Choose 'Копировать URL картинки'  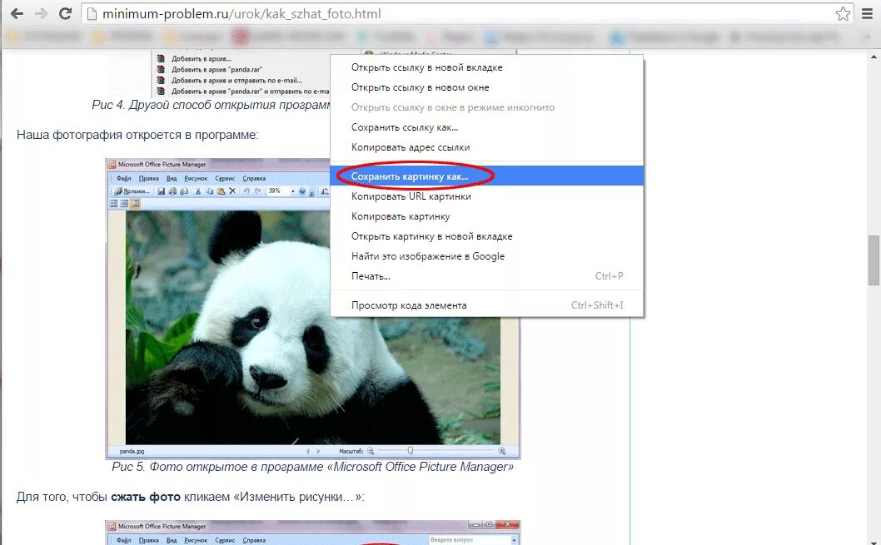click(486, 196)
